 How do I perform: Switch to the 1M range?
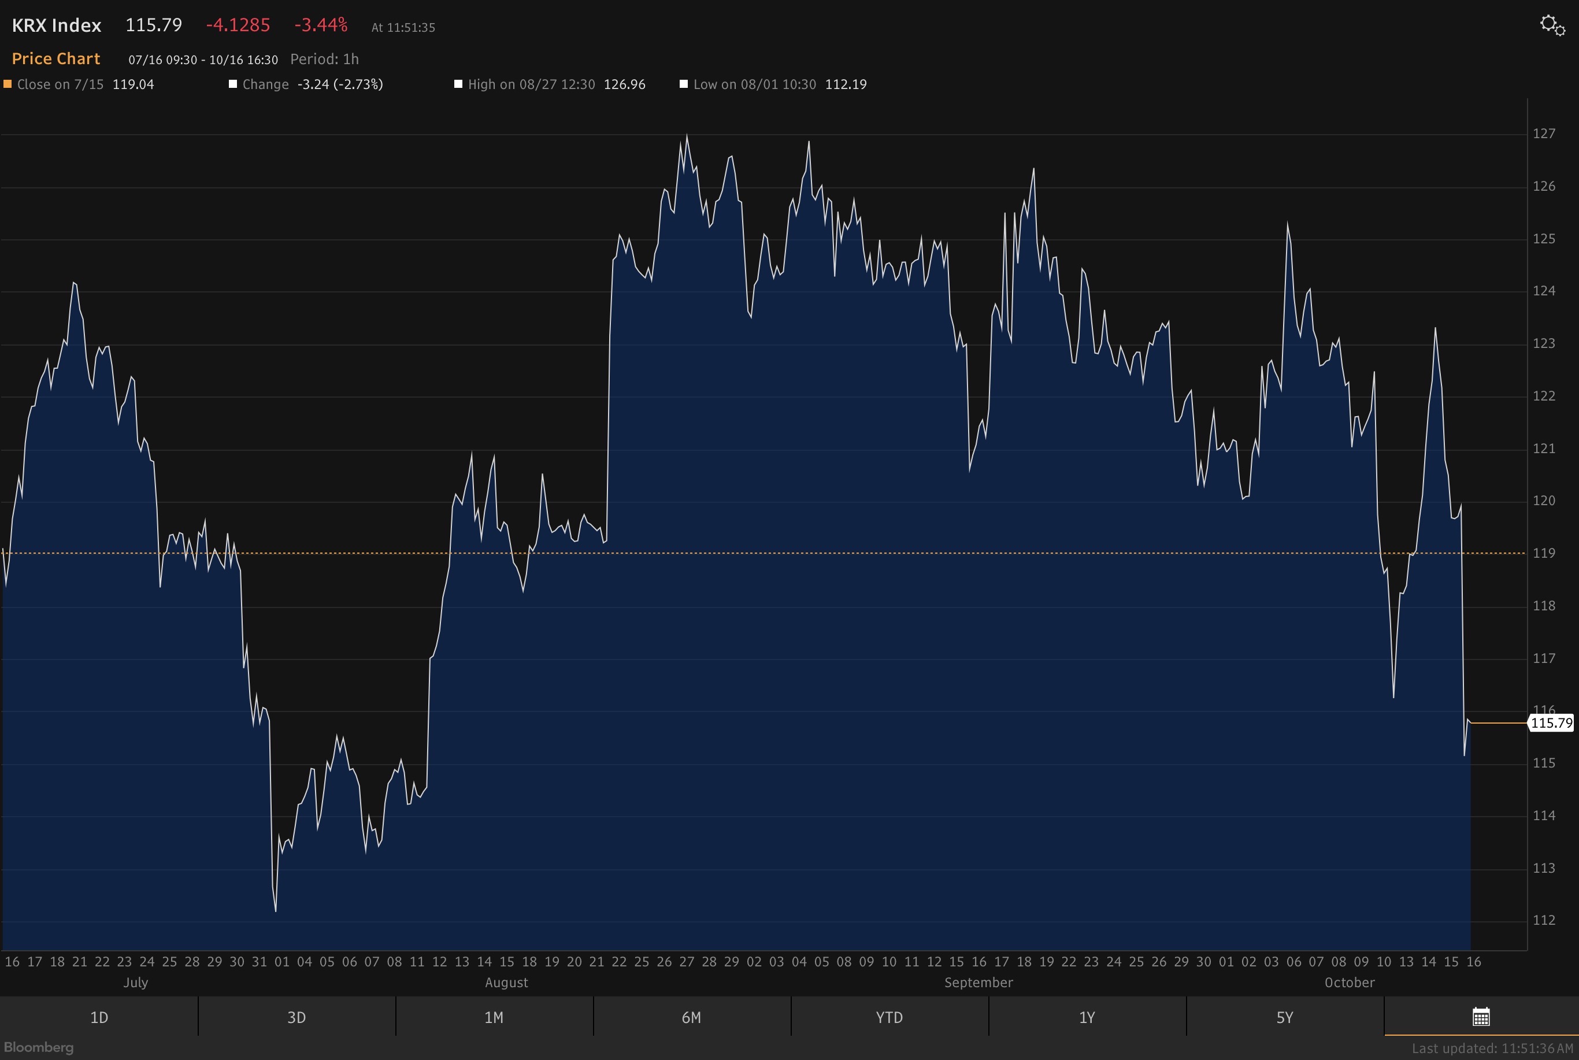pos(494,1017)
